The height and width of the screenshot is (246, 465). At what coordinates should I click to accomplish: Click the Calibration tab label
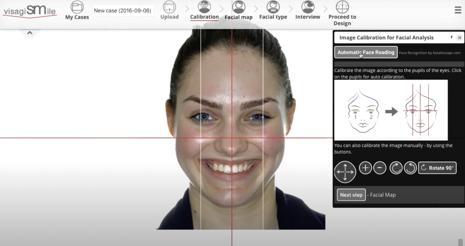point(204,17)
